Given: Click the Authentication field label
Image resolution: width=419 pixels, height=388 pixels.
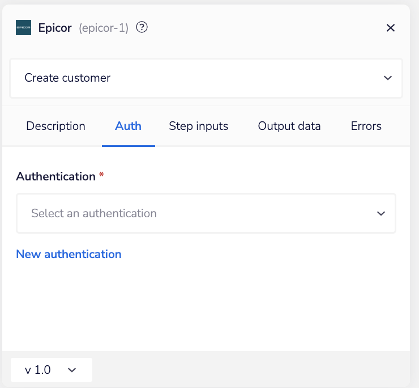Looking at the screenshot, I should 55,176.
